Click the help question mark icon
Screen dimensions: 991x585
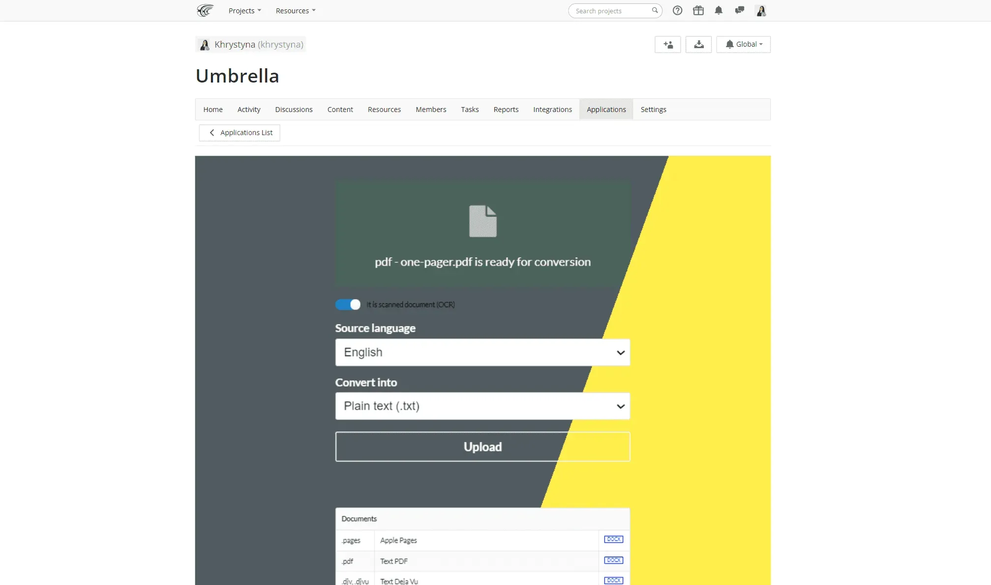click(677, 10)
